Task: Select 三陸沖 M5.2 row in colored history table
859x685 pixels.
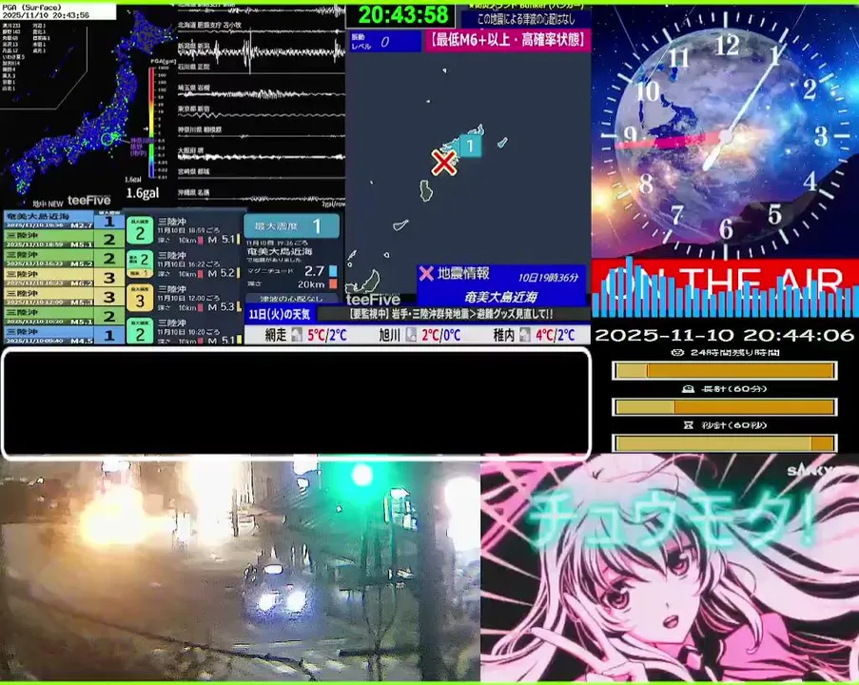Action: click(x=64, y=259)
